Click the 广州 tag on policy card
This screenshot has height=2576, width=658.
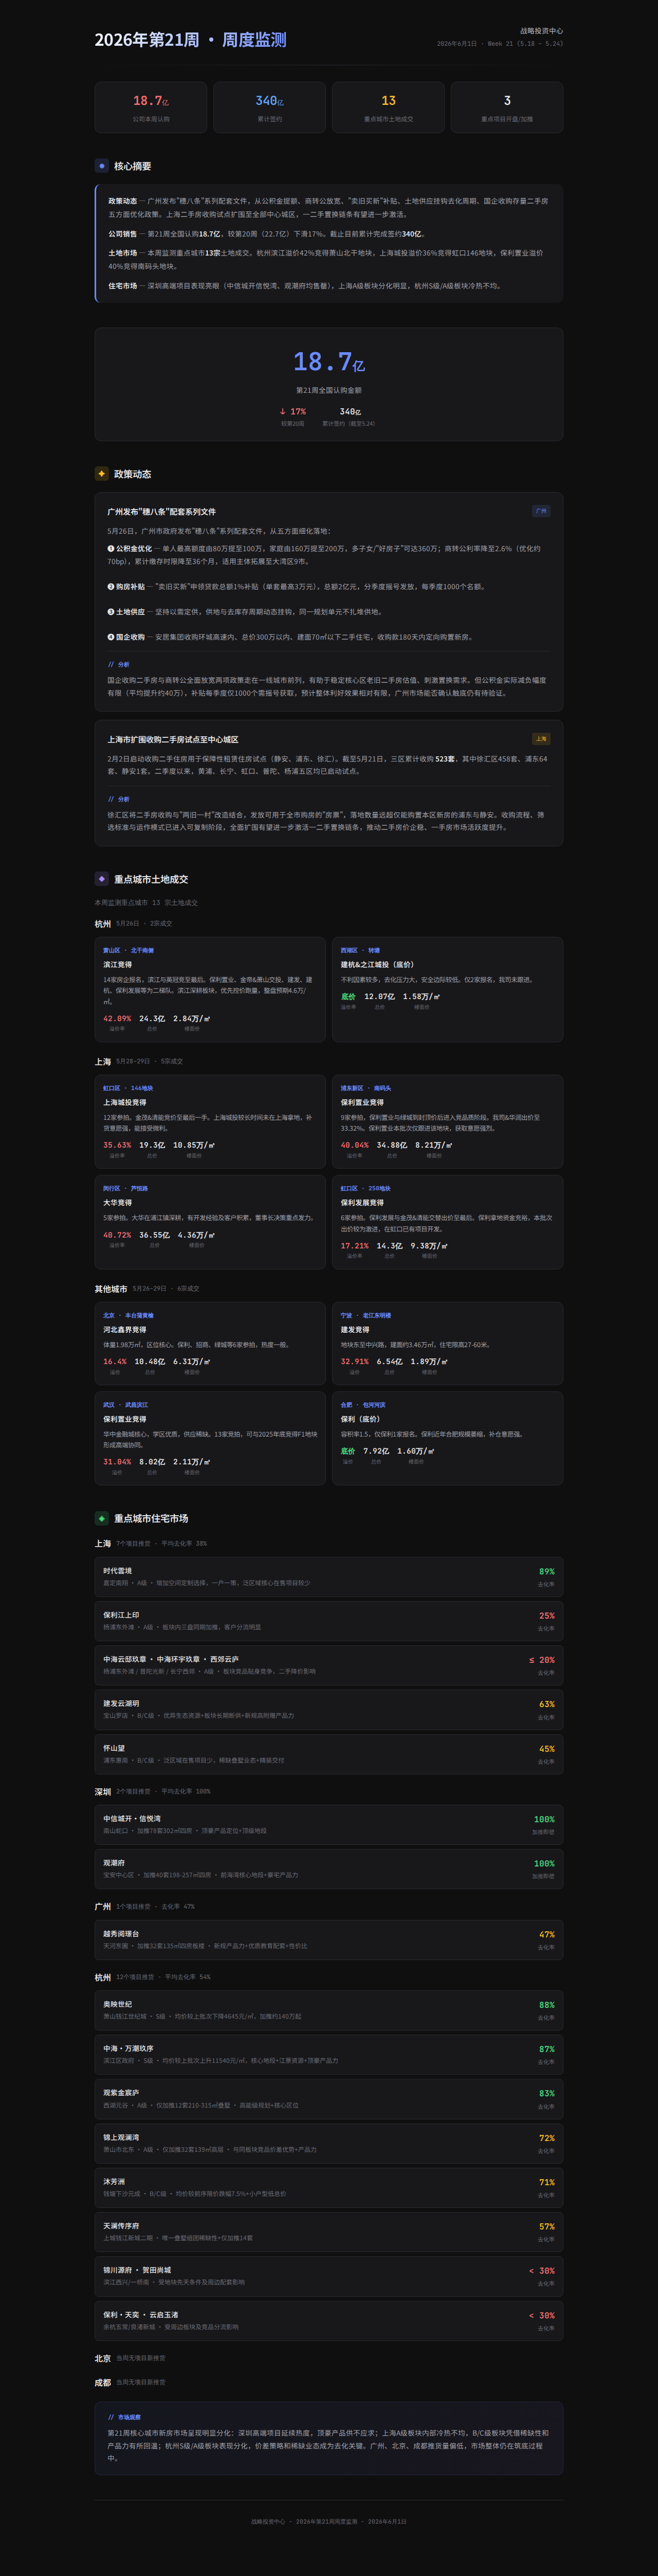[541, 511]
